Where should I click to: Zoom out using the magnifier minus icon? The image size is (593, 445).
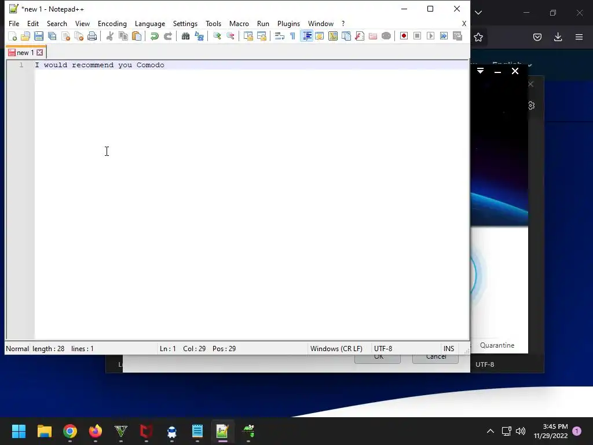(x=230, y=36)
